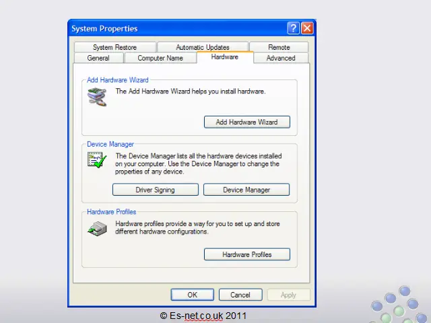Close the System Properties dialog

pyautogui.click(x=307, y=28)
